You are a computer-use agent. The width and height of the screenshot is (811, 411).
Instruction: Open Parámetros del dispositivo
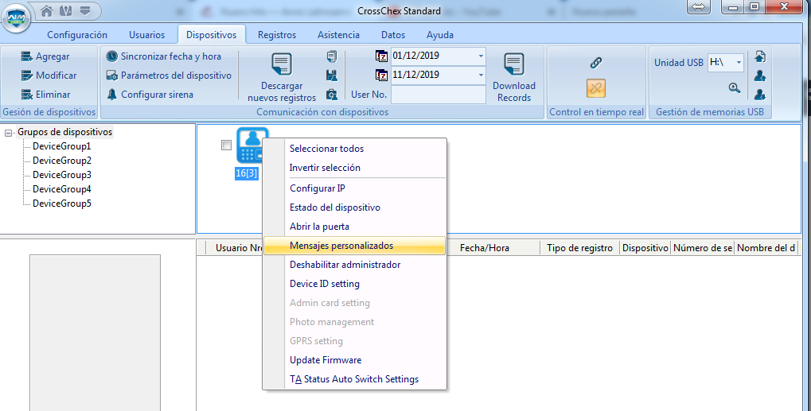[x=169, y=76]
